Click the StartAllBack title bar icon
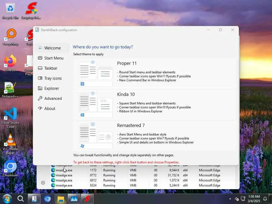The image size is (272, 204). point(37,30)
